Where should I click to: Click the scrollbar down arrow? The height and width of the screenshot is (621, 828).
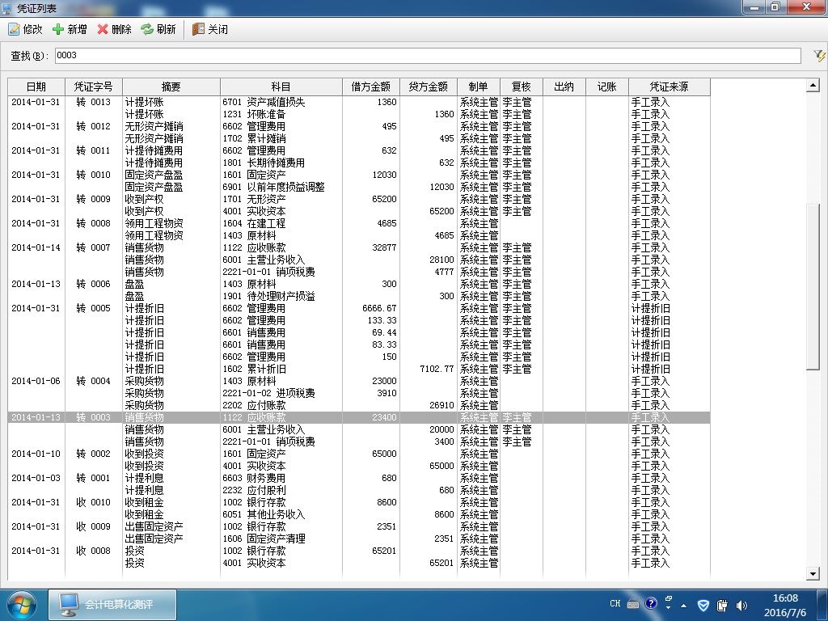[813, 574]
